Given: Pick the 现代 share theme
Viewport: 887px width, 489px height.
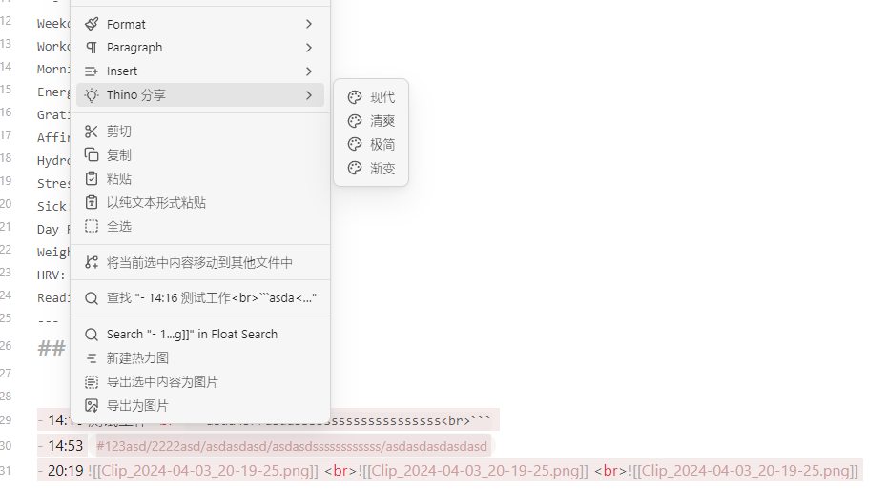Looking at the screenshot, I should pyautogui.click(x=371, y=97).
